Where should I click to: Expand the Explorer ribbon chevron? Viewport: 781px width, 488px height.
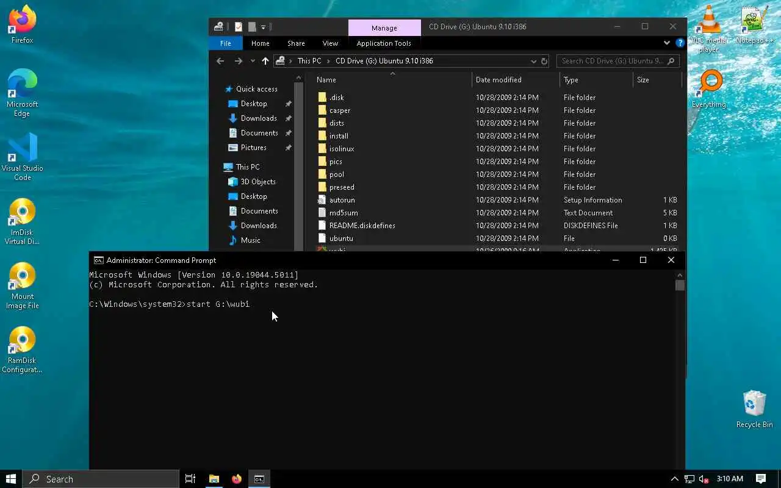coord(666,43)
